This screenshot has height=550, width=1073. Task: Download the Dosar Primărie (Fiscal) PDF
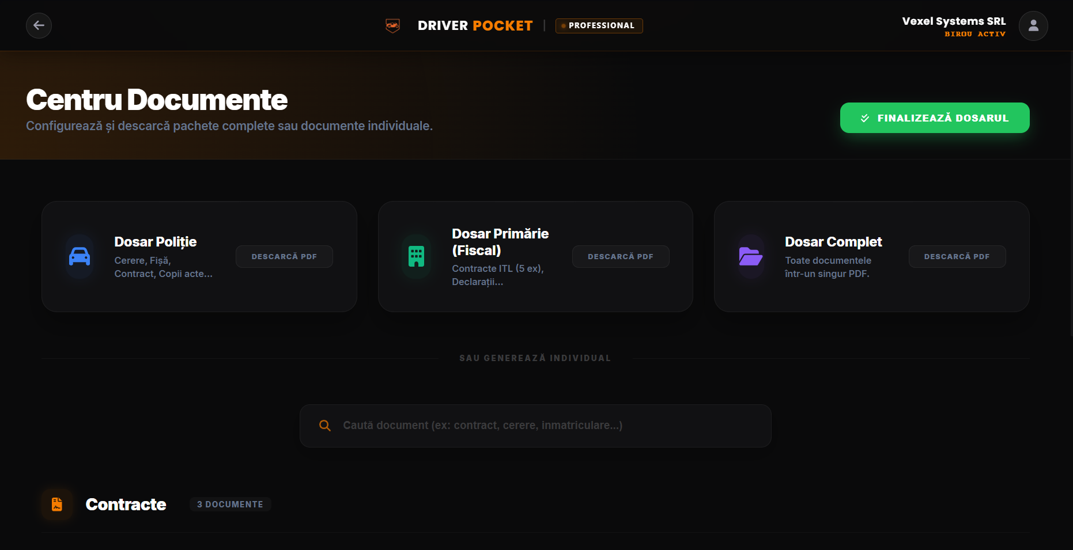(x=621, y=256)
